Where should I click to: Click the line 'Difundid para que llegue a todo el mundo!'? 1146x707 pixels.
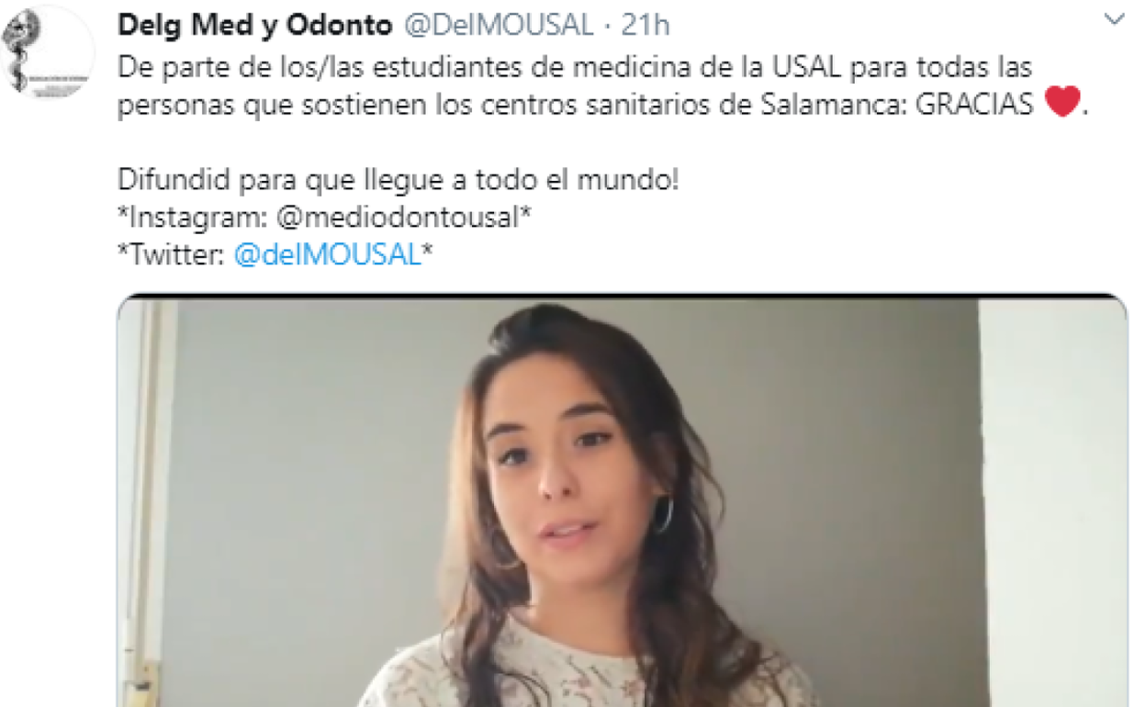(399, 180)
